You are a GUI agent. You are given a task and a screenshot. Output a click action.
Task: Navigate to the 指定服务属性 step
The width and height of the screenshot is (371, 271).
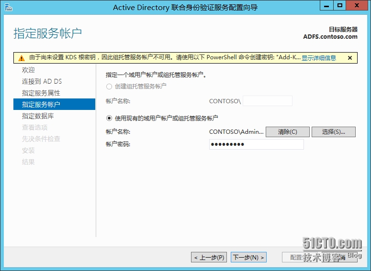41,93
